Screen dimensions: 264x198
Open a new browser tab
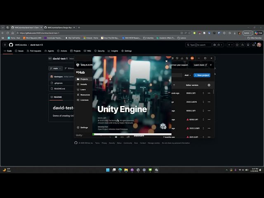[x=79, y=28]
